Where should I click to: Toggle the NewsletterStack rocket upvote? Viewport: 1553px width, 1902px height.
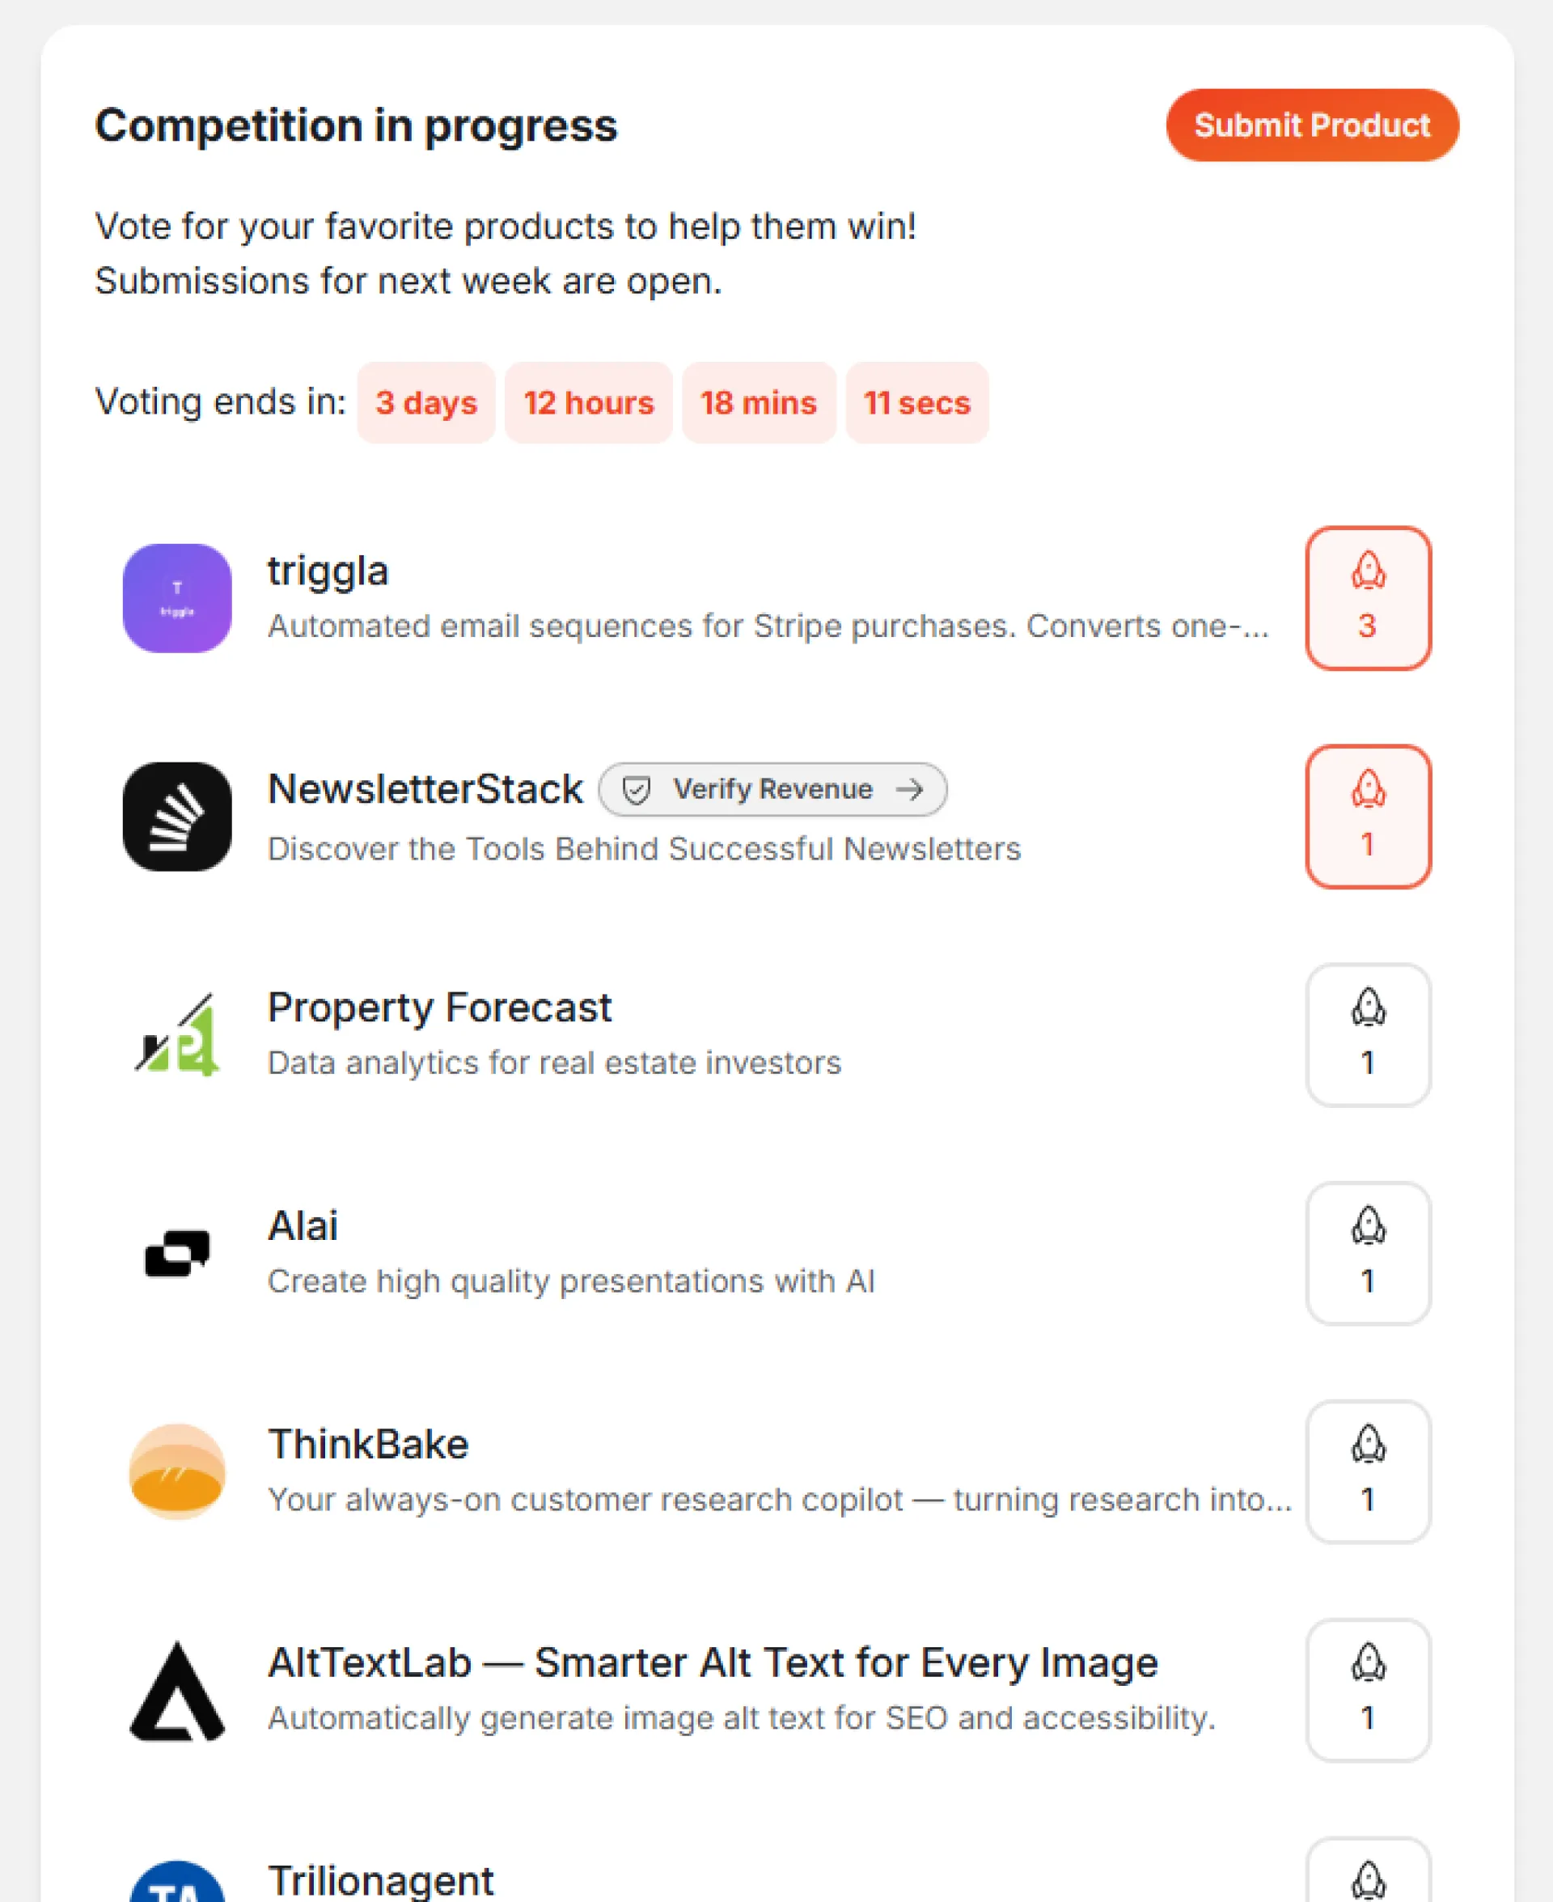coord(1367,817)
